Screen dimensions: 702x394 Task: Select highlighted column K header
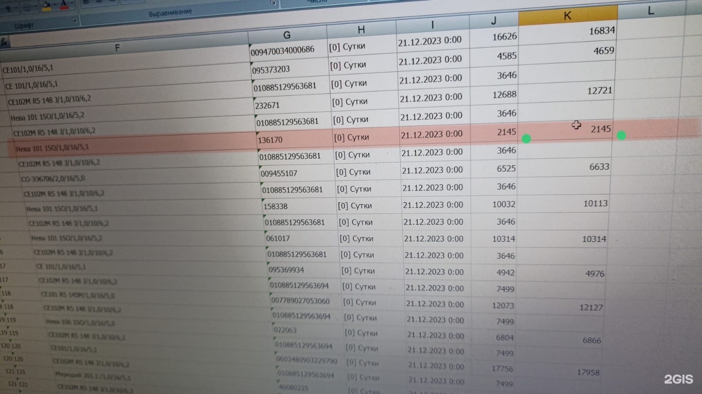[567, 16]
